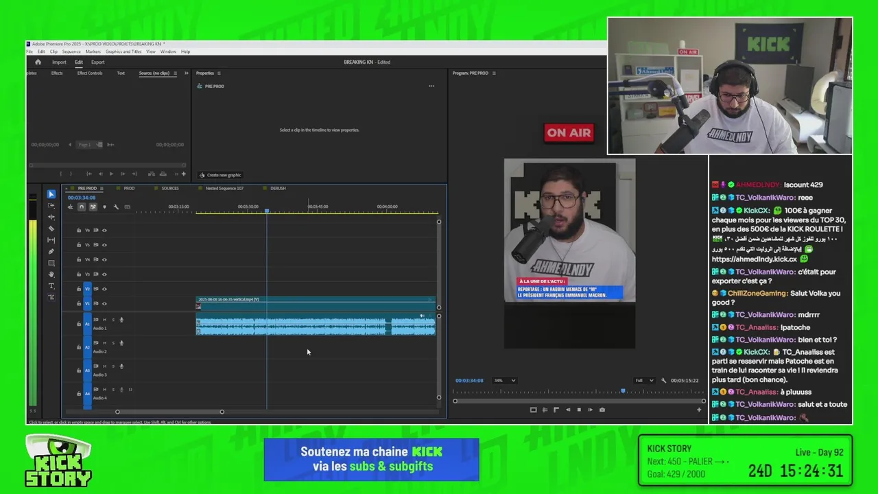
Task: Open Program PRE PROD panel menu
Action: [494, 73]
